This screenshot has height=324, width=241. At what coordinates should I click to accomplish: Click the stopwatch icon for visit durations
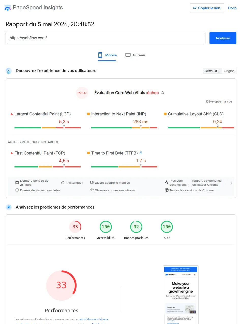[x=17, y=190]
